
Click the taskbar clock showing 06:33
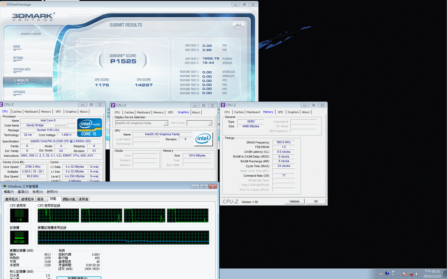[432, 274]
